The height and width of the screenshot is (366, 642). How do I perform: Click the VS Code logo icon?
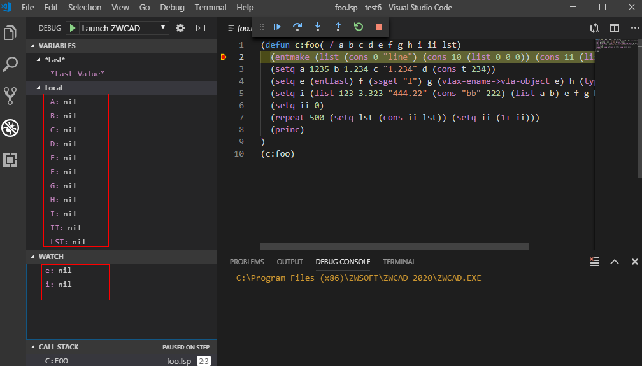[6, 7]
